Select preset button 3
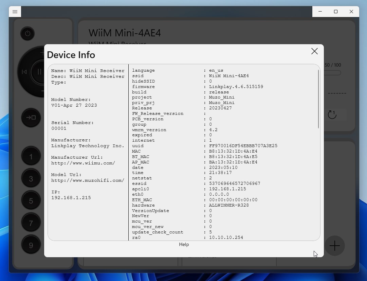The height and width of the screenshot is (281, 367). (x=31, y=179)
